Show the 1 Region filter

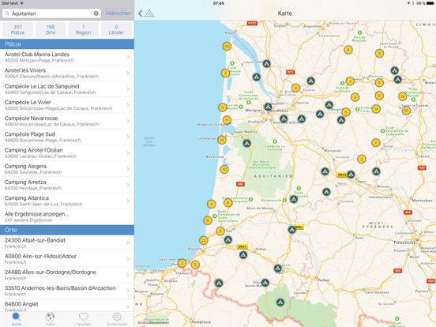point(83,30)
